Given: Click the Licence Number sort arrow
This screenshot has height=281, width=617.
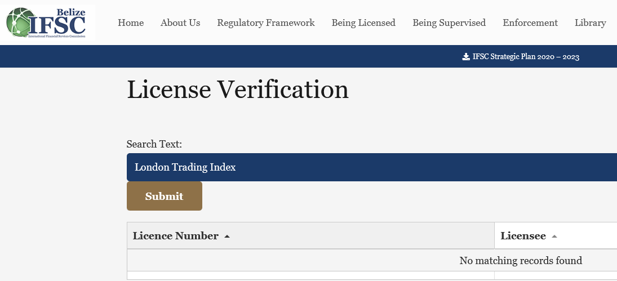Looking at the screenshot, I should 227,236.
